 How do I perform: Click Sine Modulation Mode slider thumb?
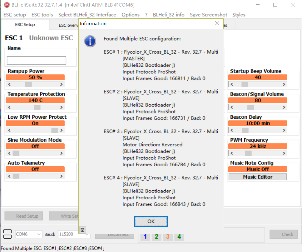click(x=16, y=153)
